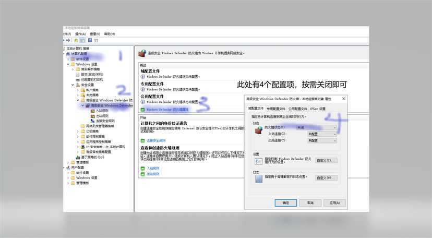This screenshot has height=238, width=432.
Task: Click the 安全设置 node icon
Action: [x=78, y=85]
